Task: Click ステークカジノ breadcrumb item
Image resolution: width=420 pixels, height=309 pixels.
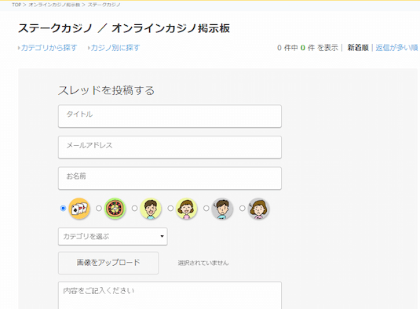Action: pos(104,5)
